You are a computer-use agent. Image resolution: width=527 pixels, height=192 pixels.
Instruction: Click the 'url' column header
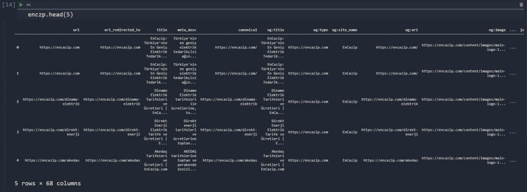[76, 30]
